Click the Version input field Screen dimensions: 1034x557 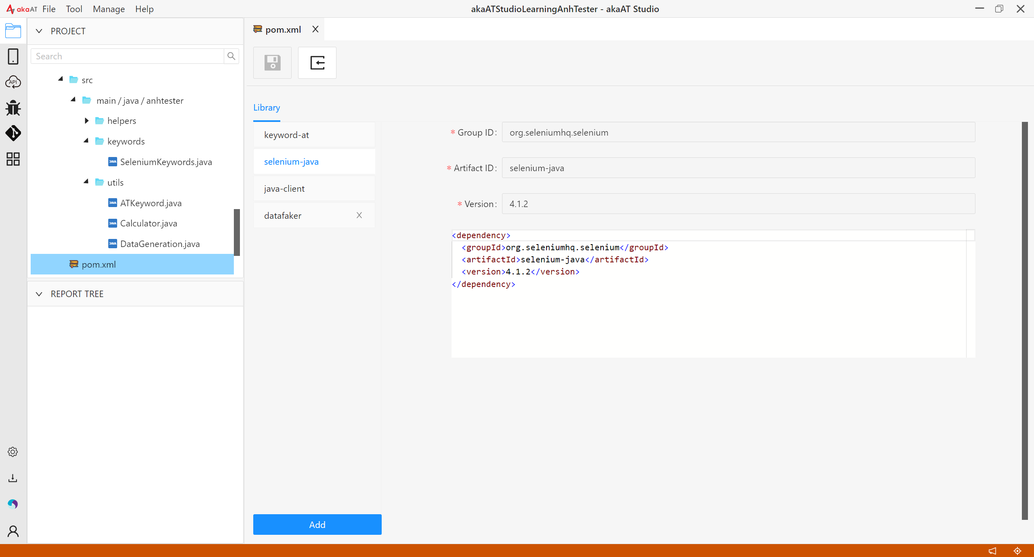tap(738, 204)
